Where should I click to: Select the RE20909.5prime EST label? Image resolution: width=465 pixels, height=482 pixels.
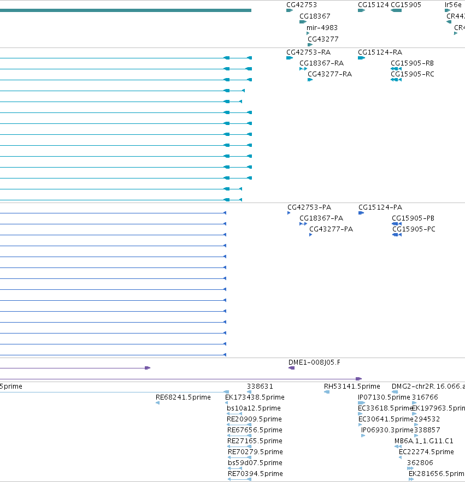pos(254,419)
